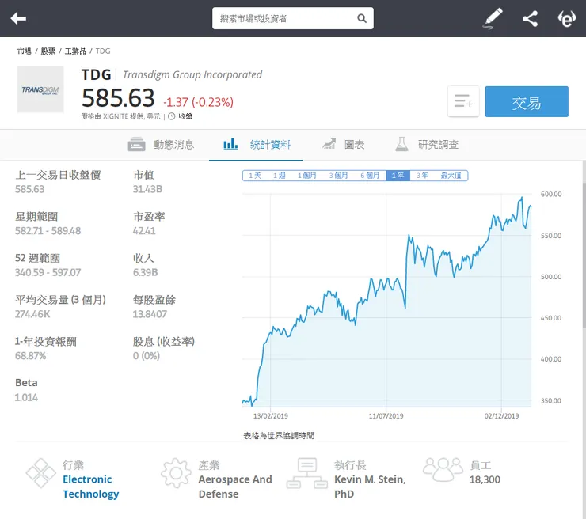Click the 產業 gear icon
Screen dimensions: 586x519
pos(176,472)
